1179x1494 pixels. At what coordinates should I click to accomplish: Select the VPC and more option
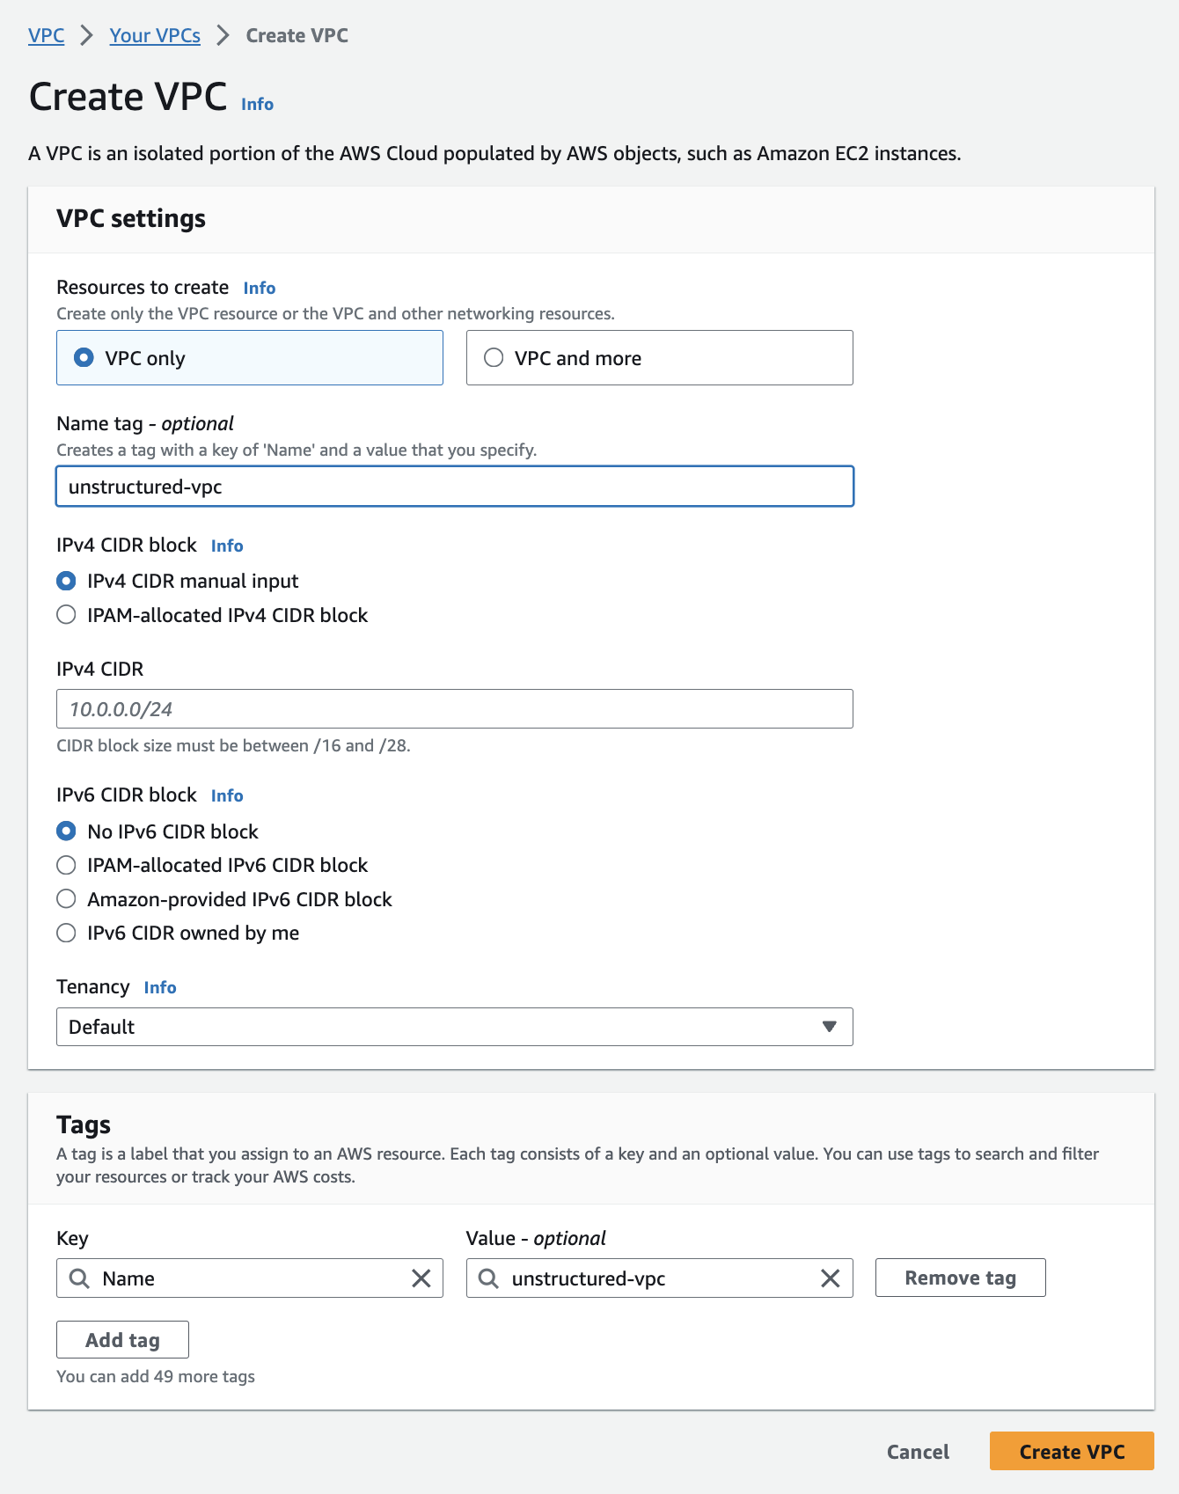click(x=494, y=357)
